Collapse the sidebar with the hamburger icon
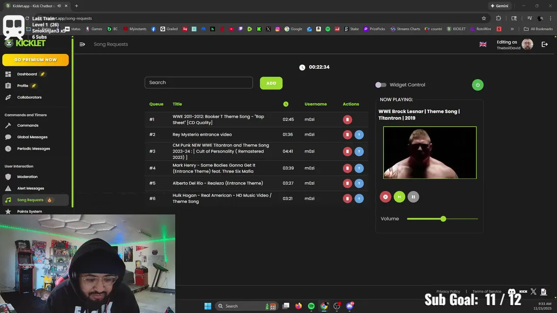 click(x=82, y=44)
